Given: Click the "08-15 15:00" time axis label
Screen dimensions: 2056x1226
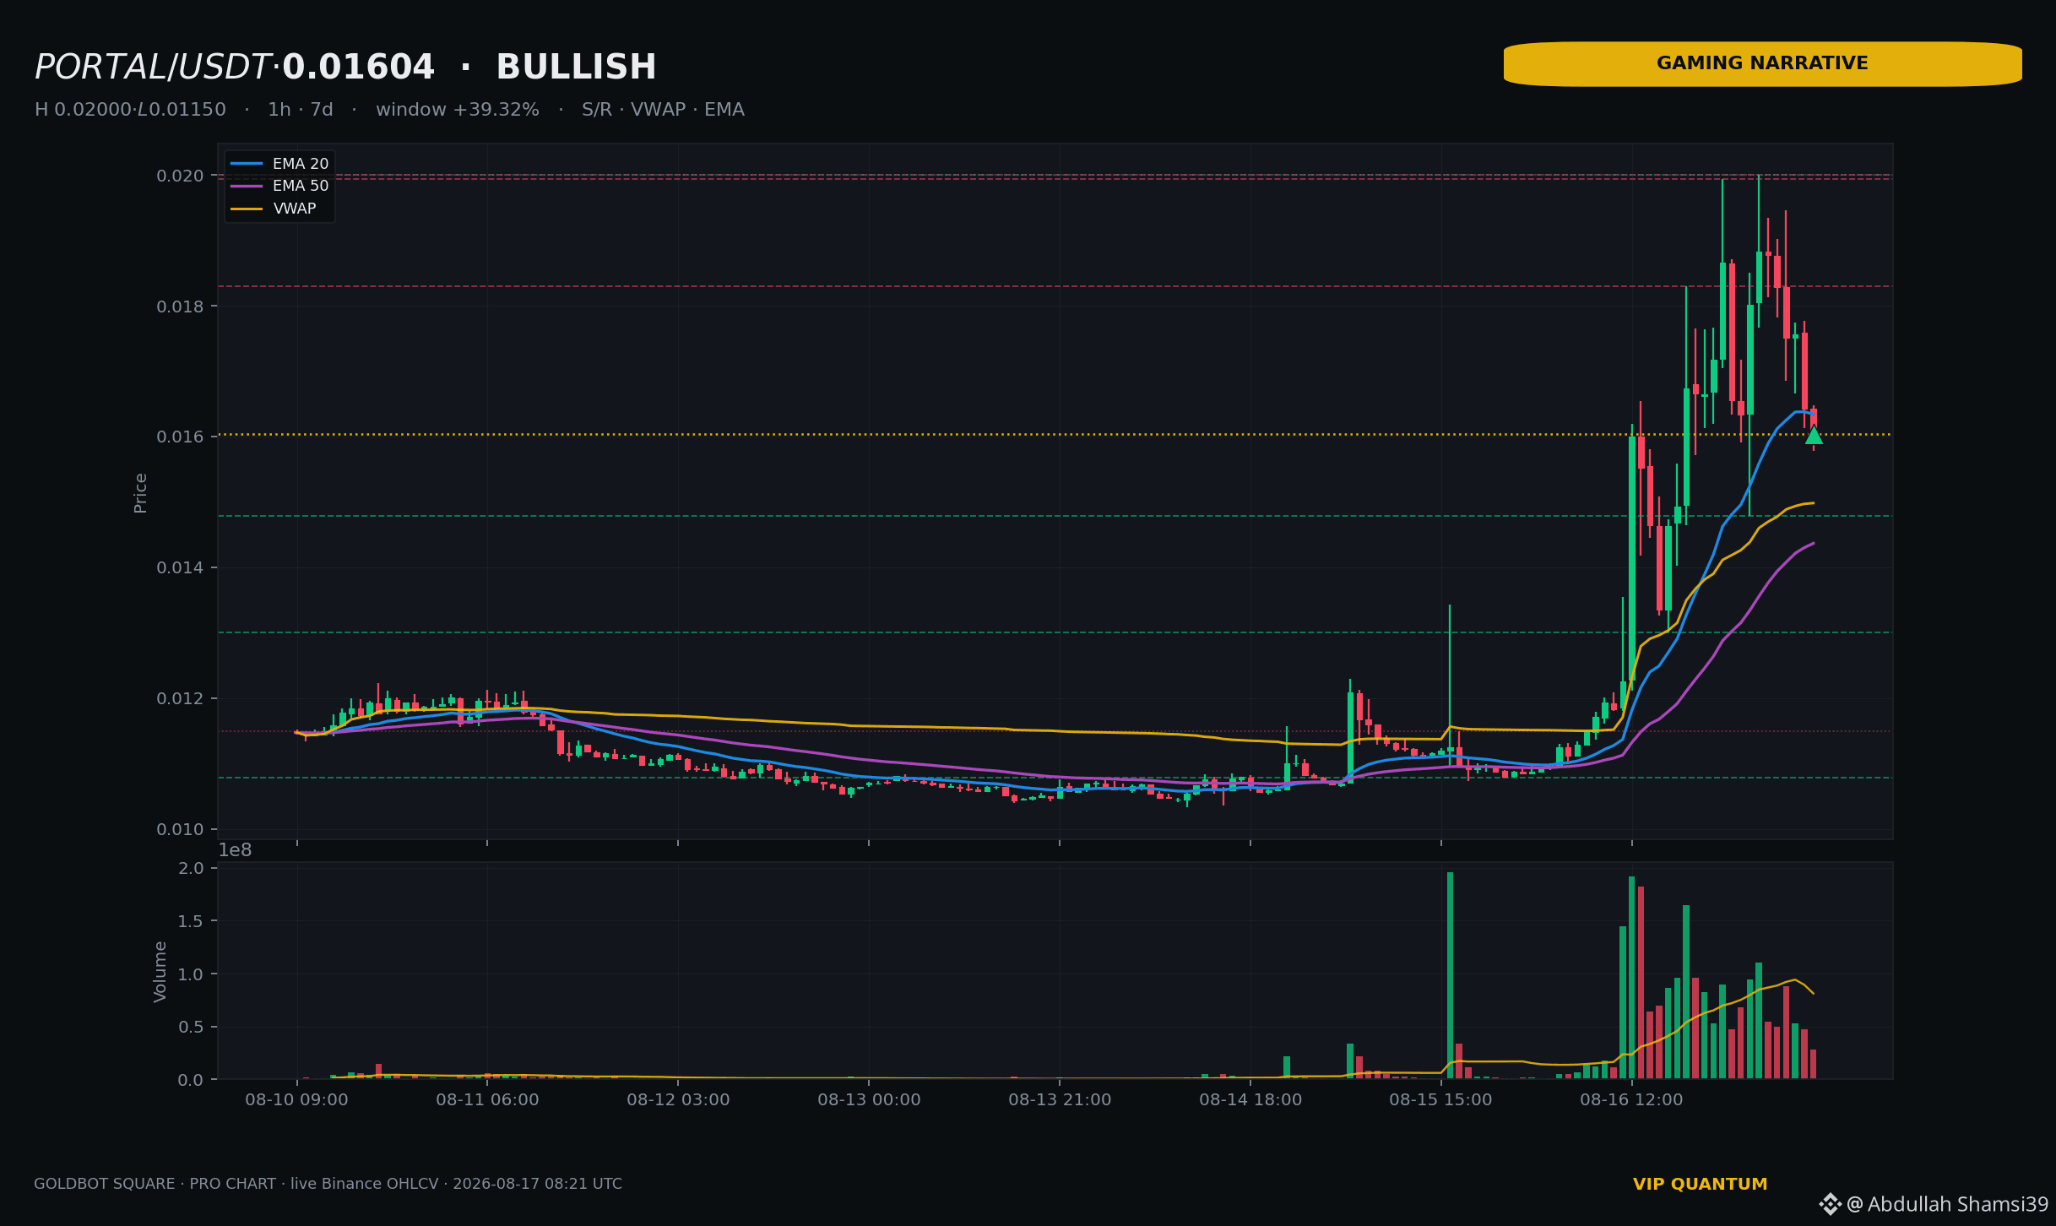Looking at the screenshot, I should pos(1440,1100).
